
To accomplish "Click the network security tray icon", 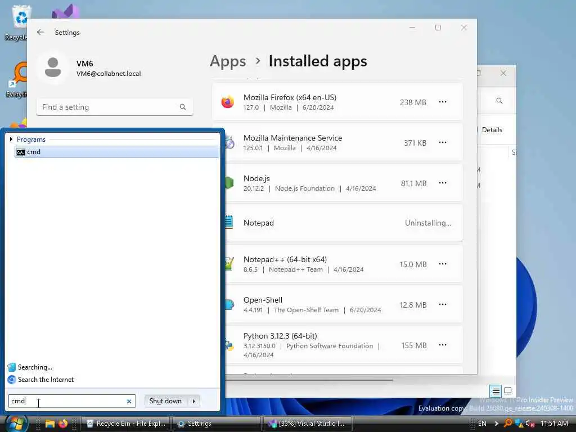I will [x=519, y=423].
